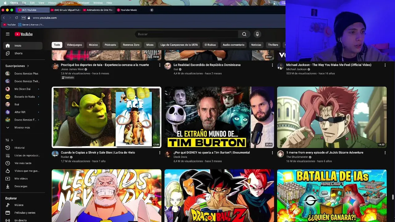The height and width of the screenshot is (222, 395).
Task: Select the Roronoa Zoro filter chip
Action: pyautogui.click(x=131, y=45)
